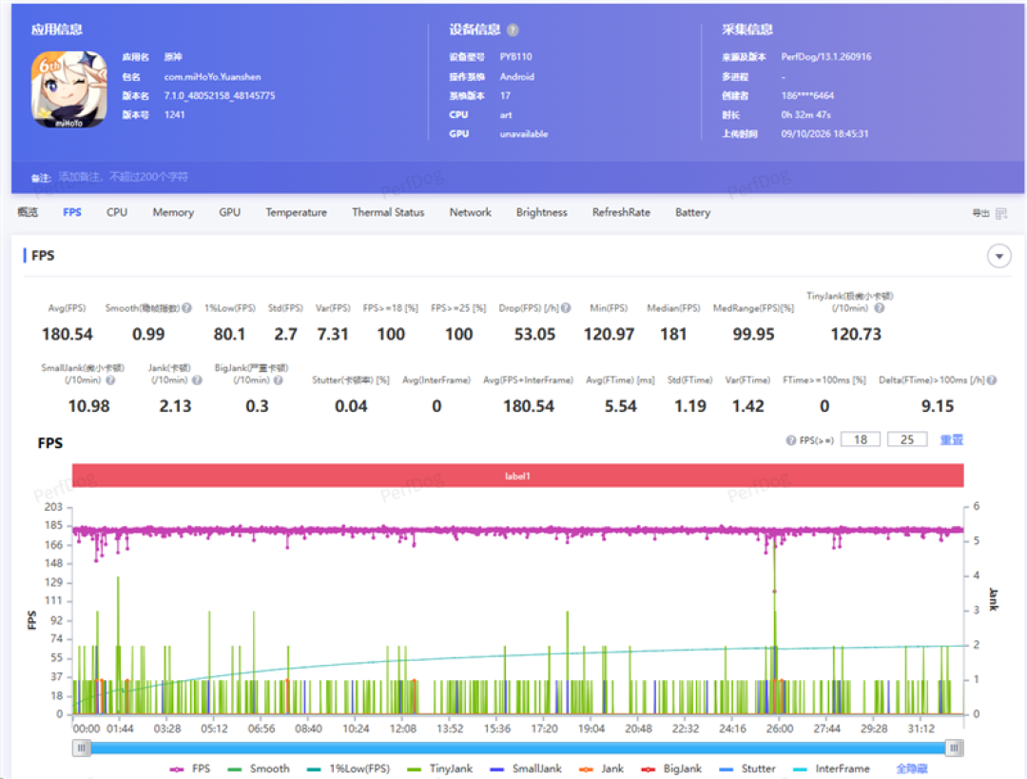Click the 导出 export link

click(x=980, y=214)
